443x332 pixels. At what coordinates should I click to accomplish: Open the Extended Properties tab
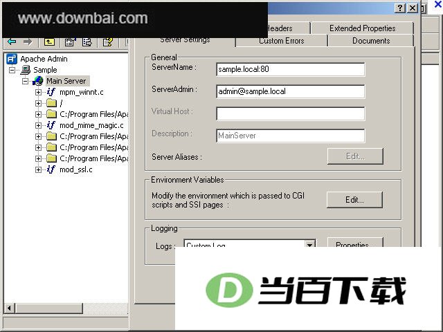362,28
